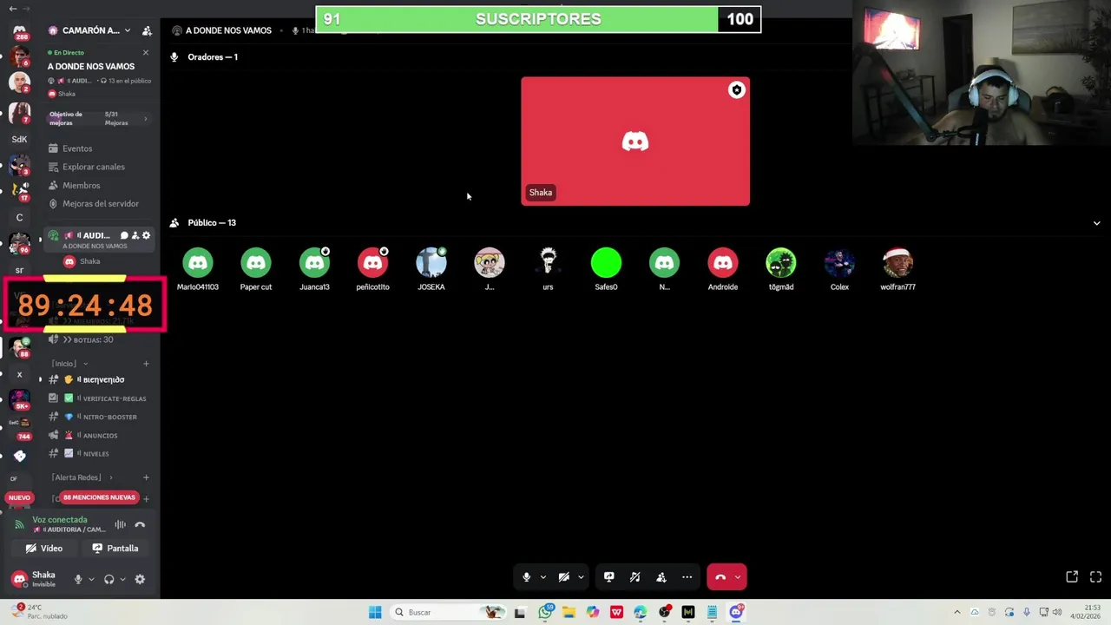Select audience member wolfran777
1111x625 pixels.
tap(897, 268)
